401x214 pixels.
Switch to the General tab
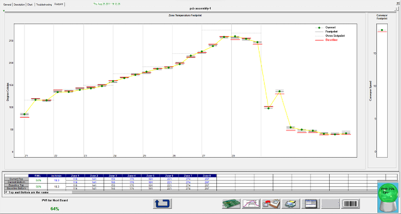click(x=6, y=4)
